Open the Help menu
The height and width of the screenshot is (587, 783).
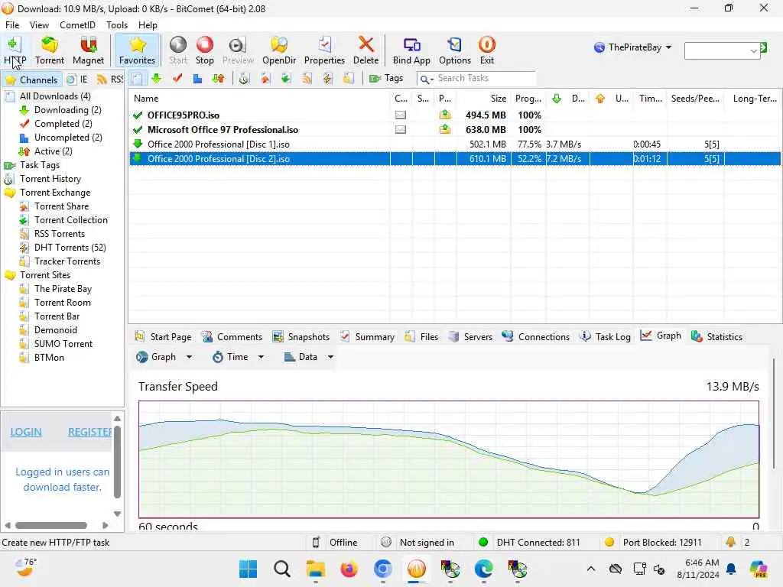click(148, 25)
